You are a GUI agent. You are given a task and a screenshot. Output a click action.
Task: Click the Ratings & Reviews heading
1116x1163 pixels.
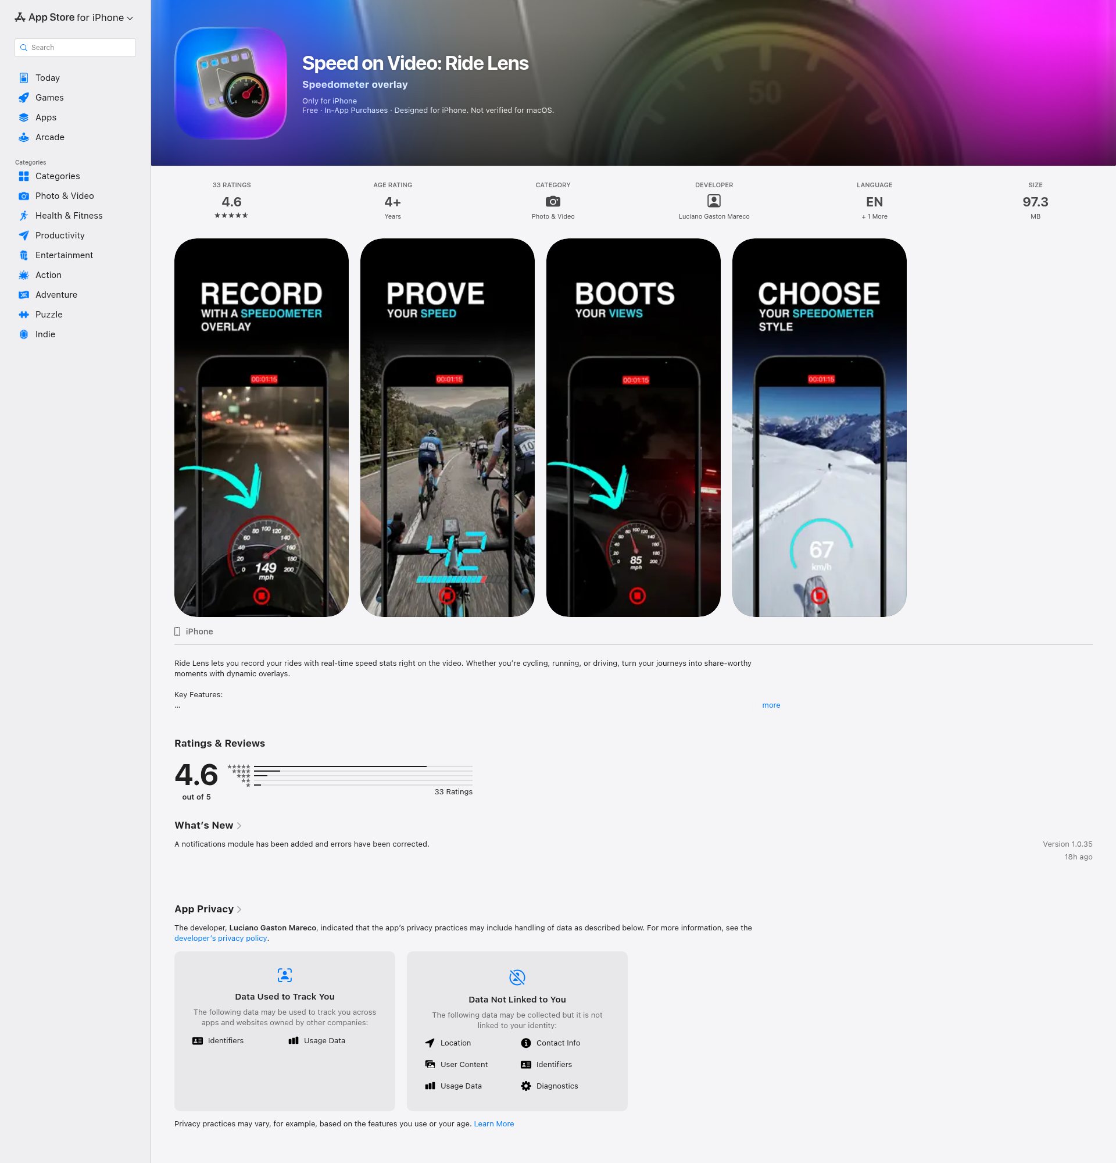click(219, 744)
